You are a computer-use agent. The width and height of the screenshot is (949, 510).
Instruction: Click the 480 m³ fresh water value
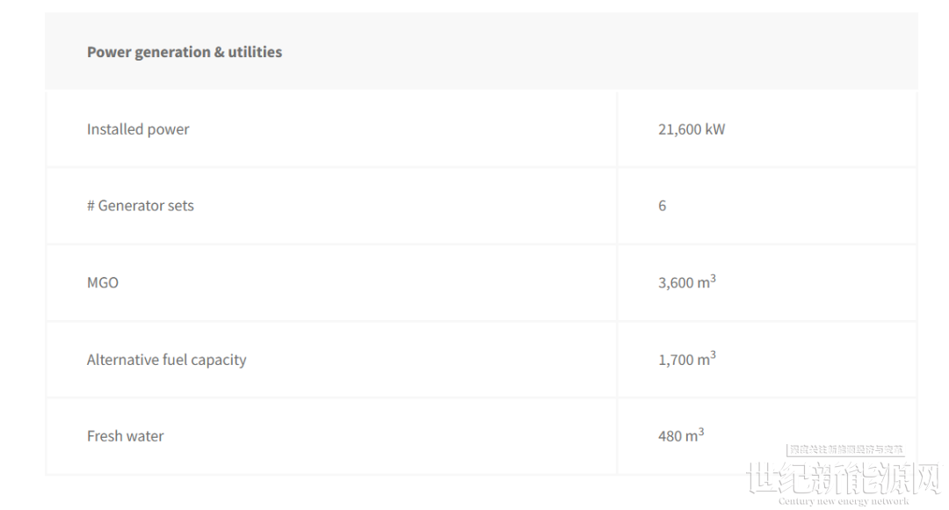coord(681,435)
